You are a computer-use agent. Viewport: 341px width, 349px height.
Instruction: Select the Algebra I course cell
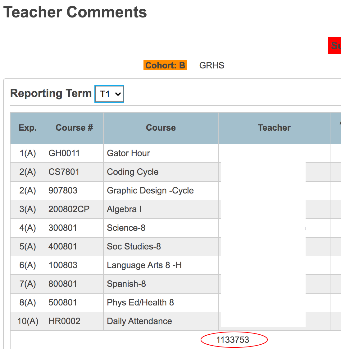[161, 209]
